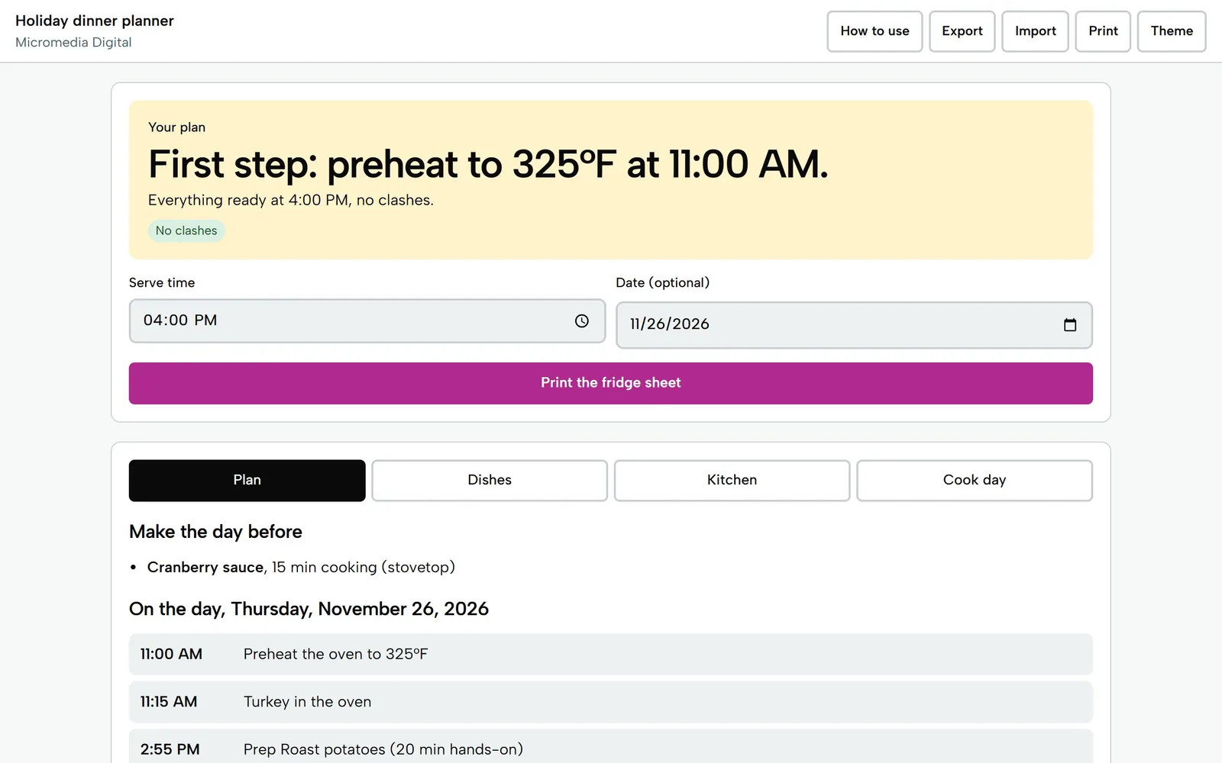
Task: Click the Holiday dinner planner title
Action: [95, 21]
